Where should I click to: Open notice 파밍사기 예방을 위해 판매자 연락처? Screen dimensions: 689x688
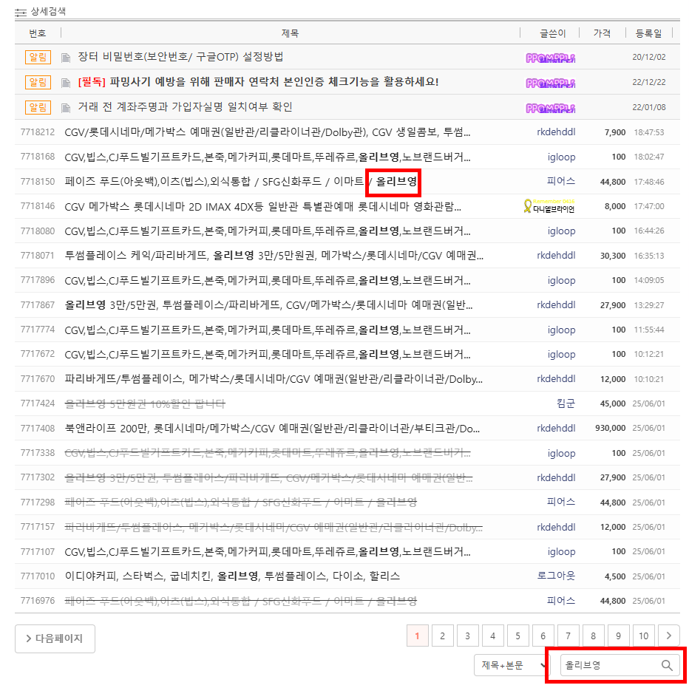[x=258, y=82]
